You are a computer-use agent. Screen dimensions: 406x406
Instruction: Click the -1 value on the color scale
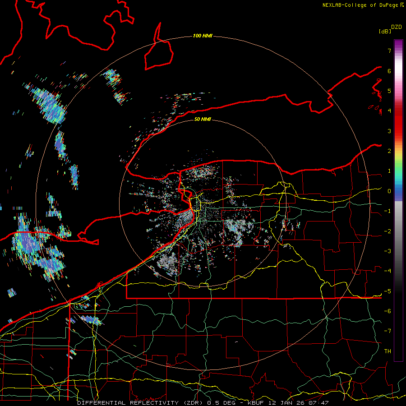click(388, 211)
